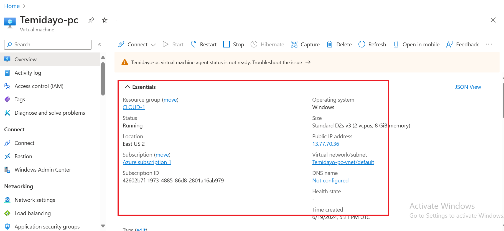Open Bastion under the Connect section

(x=23, y=156)
